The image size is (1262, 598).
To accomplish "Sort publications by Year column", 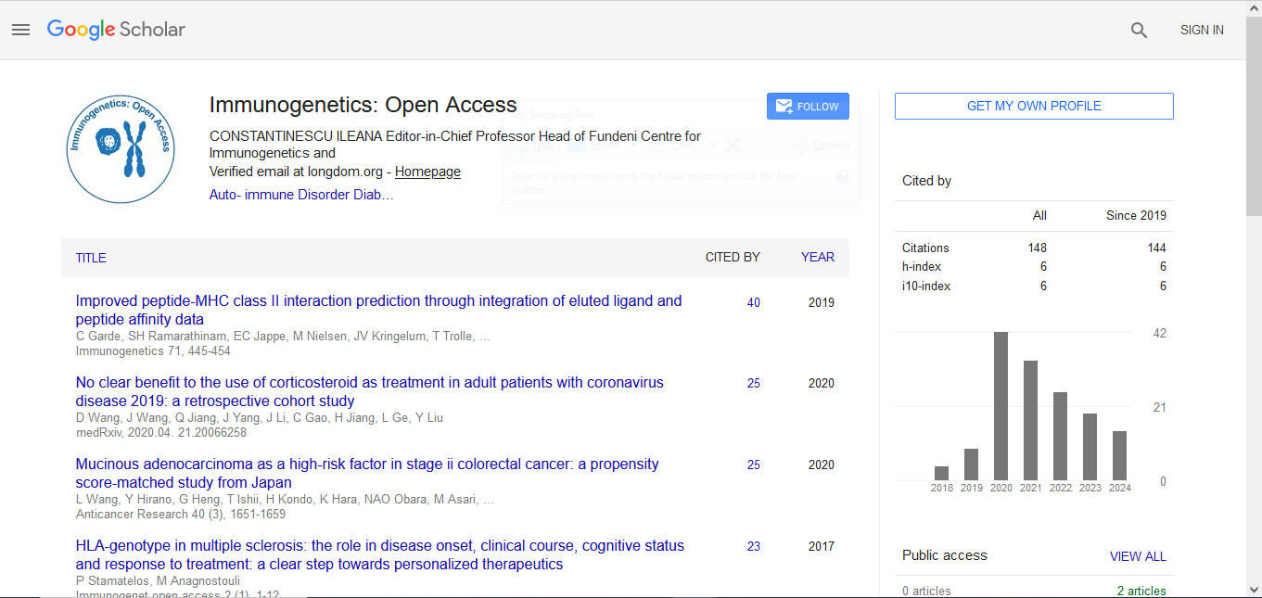I will coord(817,257).
